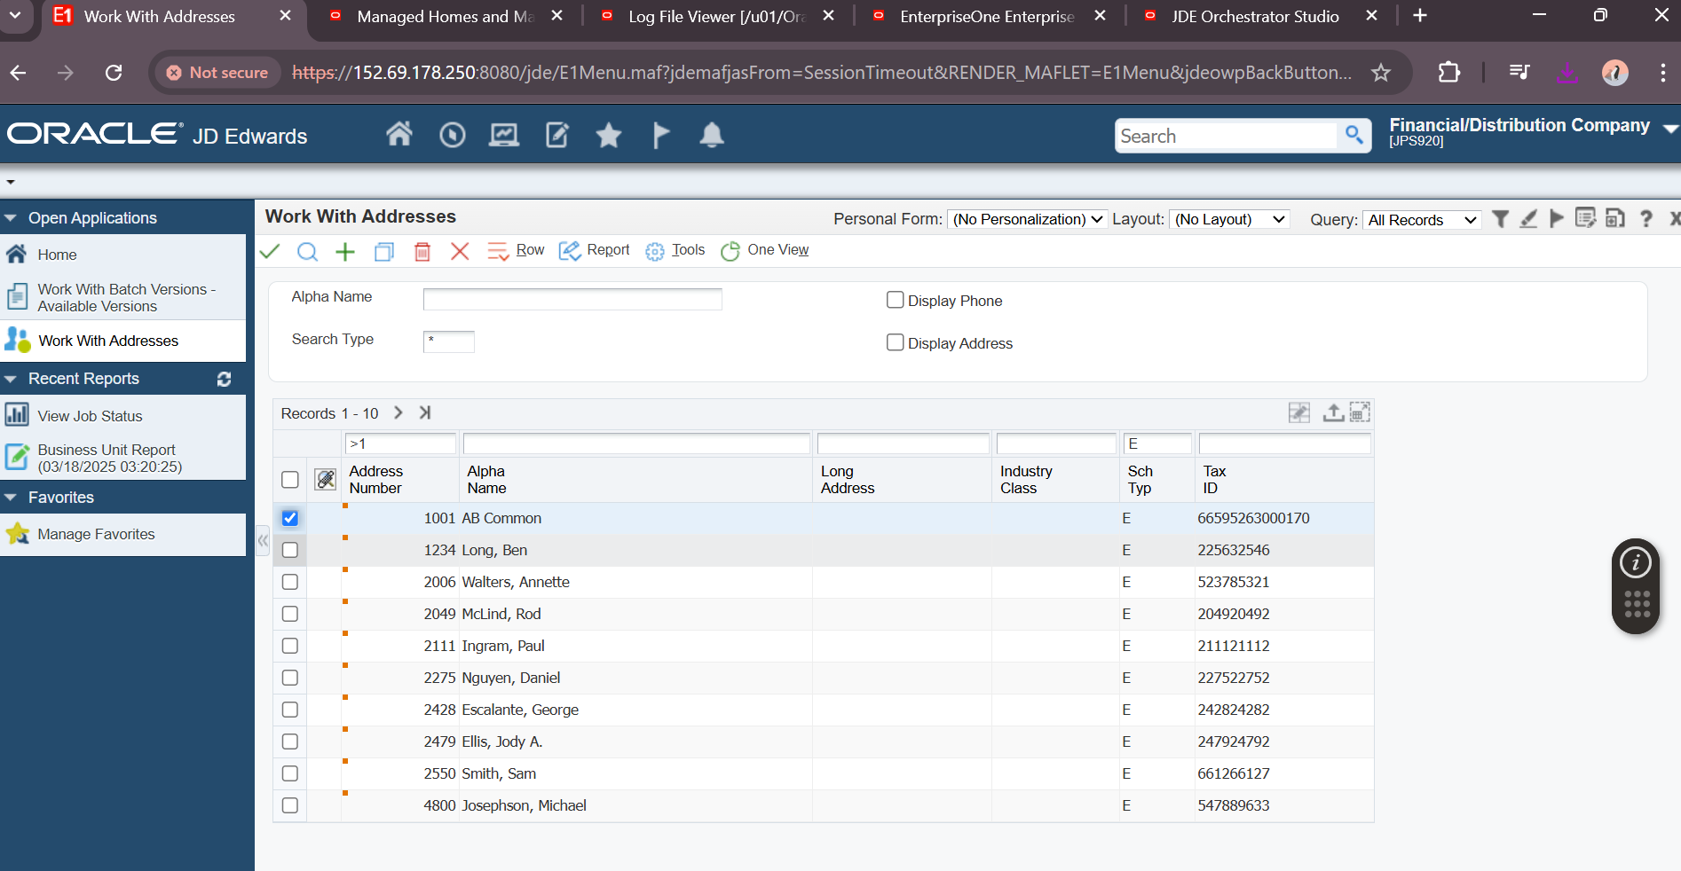The width and height of the screenshot is (1681, 871).
Task: Refresh the Recent Reports list
Action: 224,379
